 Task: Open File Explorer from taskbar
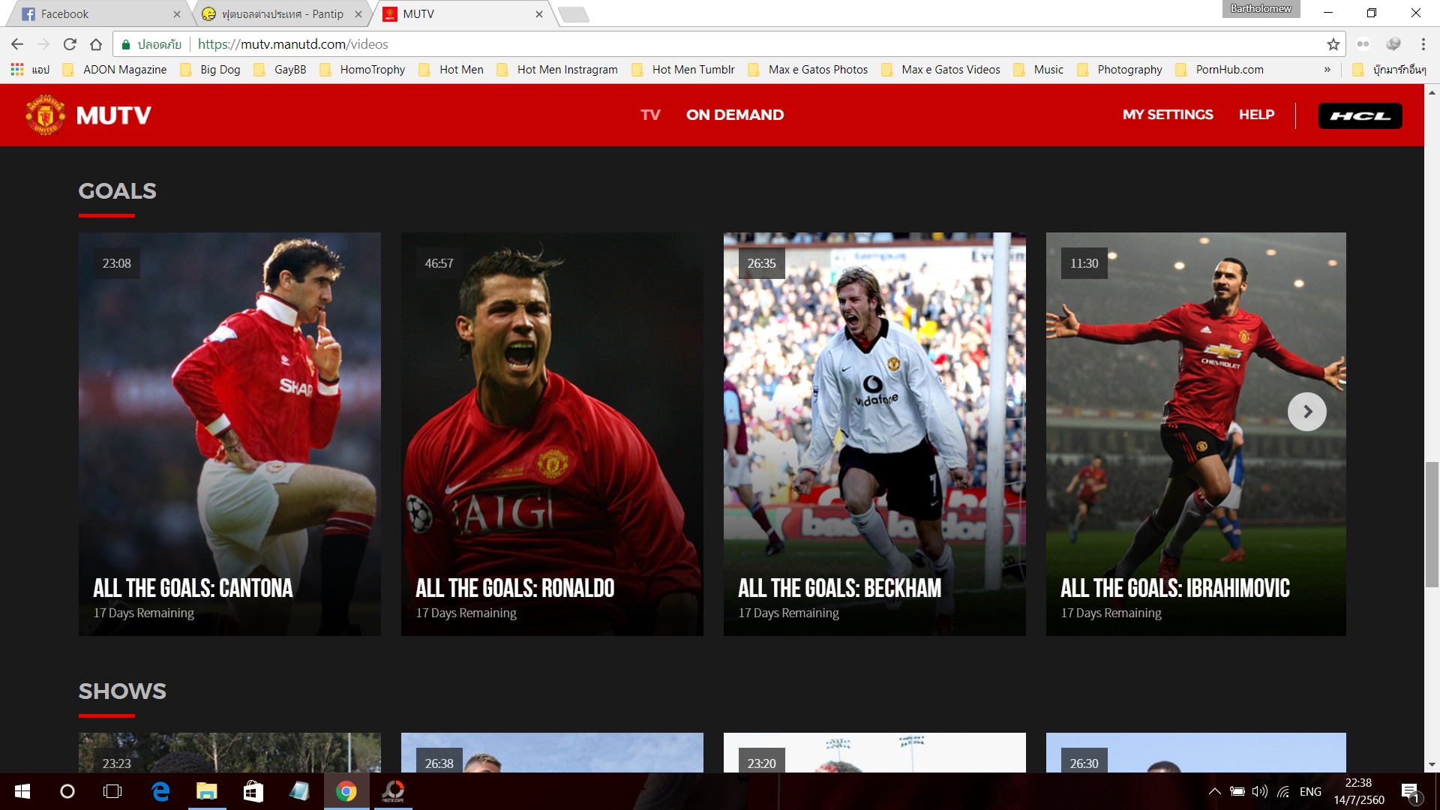pos(207,791)
